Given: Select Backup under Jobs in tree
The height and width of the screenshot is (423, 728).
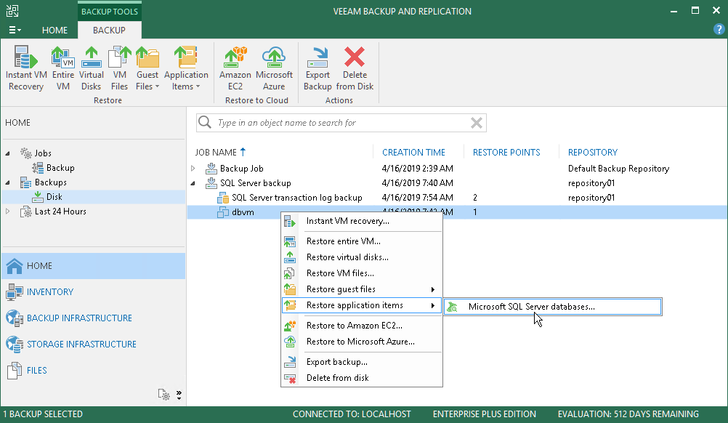Looking at the screenshot, I should [x=60, y=168].
